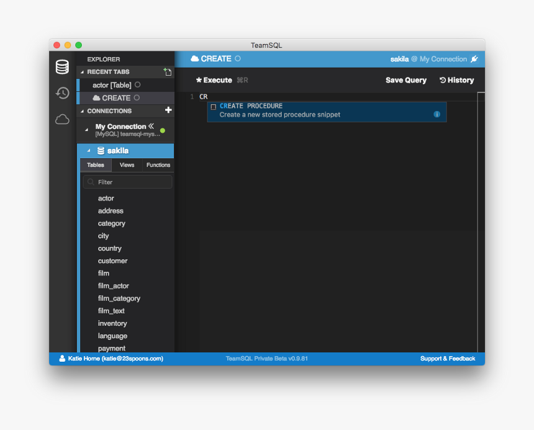Run the query with Execute
The image size is (534, 430).
tap(214, 80)
